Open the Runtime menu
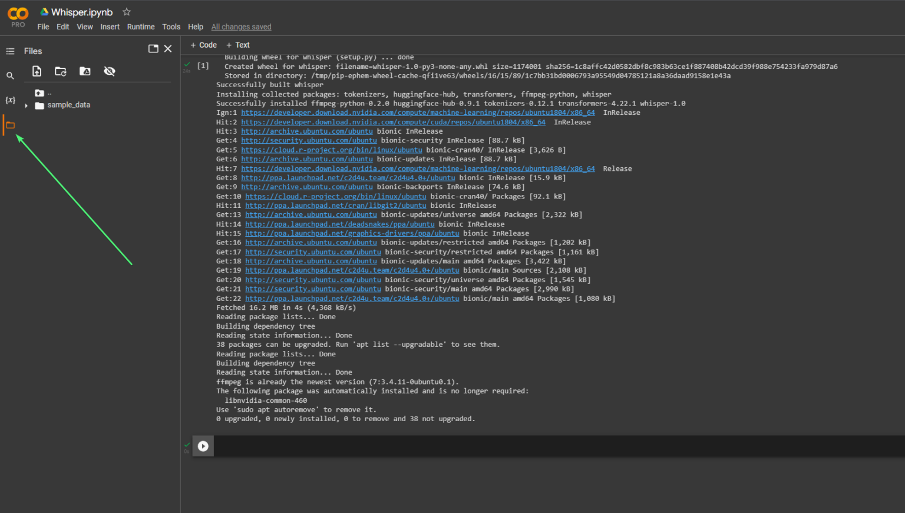Image resolution: width=905 pixels, height=513 pixels. 141,27
